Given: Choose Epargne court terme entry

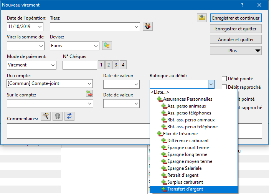Looking at the screenshot, I should coord(194,148).
